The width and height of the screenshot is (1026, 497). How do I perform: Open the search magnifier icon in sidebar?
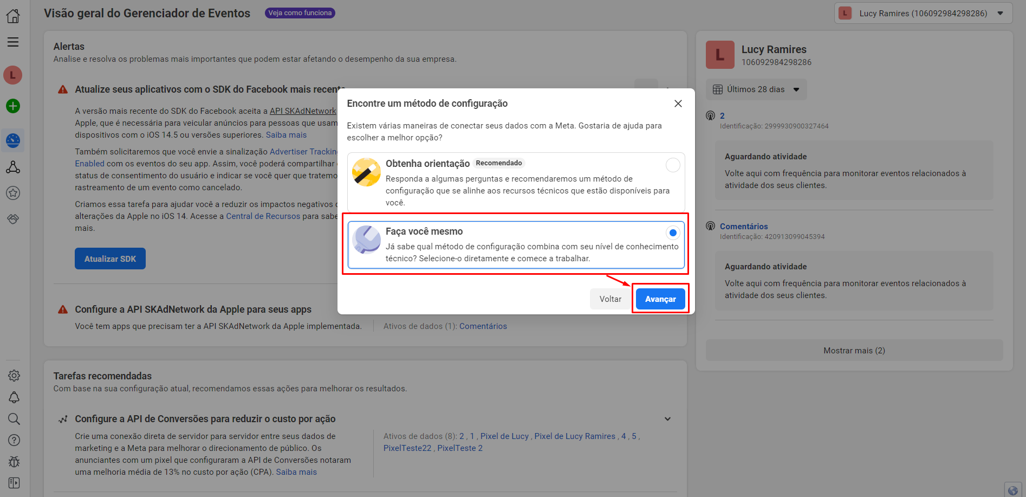14,419
